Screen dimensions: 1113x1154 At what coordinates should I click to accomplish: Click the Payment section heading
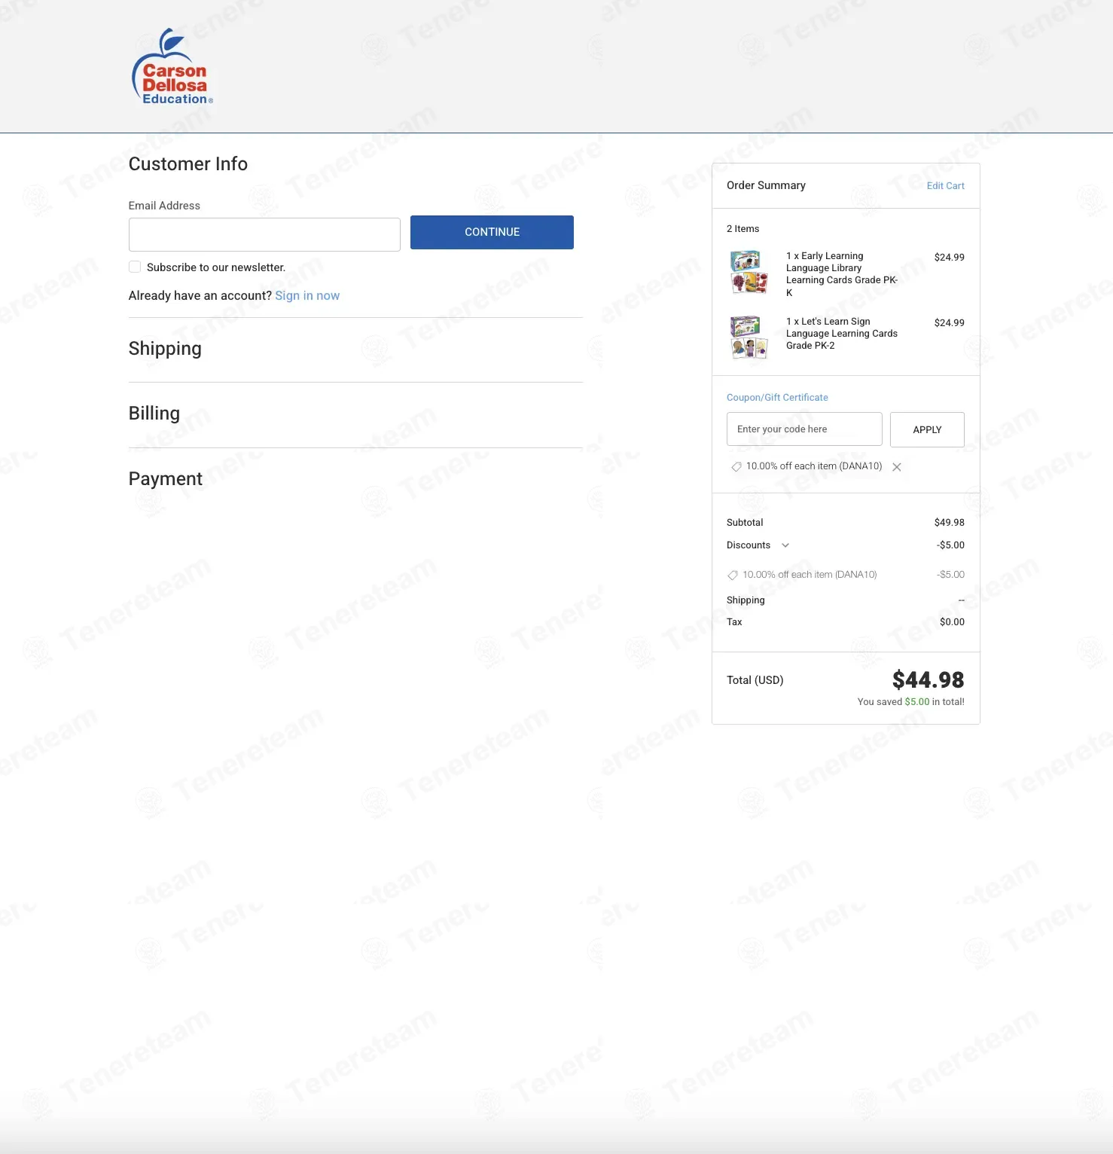[x=166, y=479]
